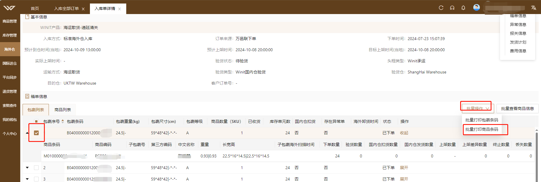Open 商品管理 in sidebar
Viewport: 541px width, 182px height.
(10, 21)
